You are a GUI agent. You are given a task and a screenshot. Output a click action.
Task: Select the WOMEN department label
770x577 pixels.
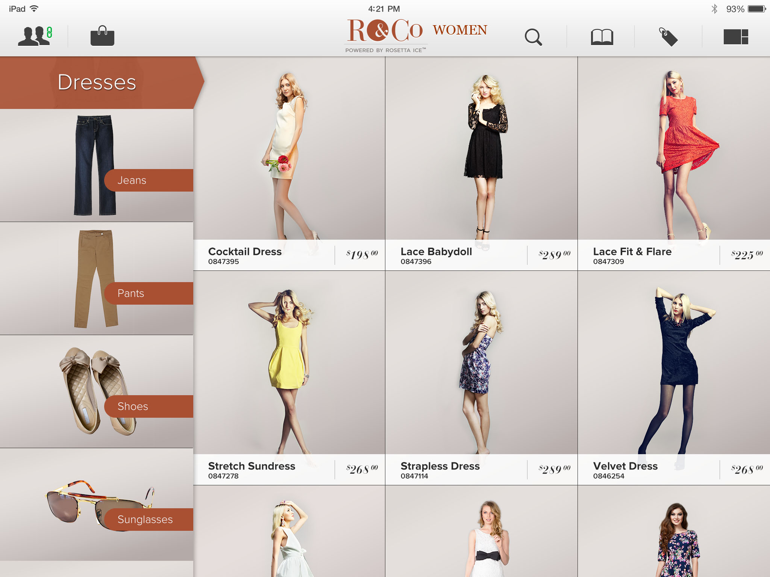coord(460,30)
